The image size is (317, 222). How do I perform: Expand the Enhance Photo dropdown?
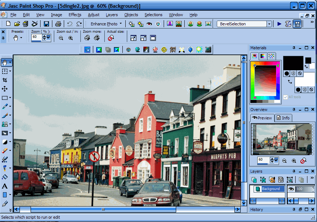pyautogui.click(x=121, y=24)
